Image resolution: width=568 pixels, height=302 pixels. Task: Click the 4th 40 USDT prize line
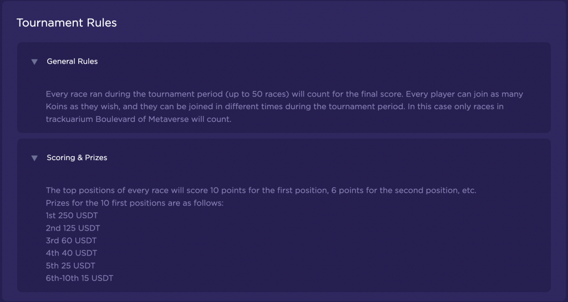click(x=72, y=253)
